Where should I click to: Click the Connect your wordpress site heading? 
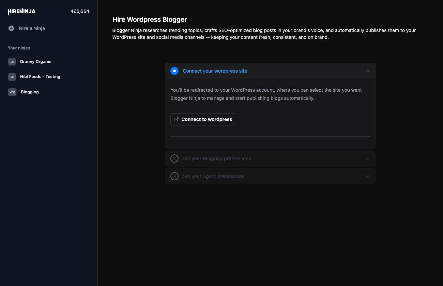tap(215, 71)
